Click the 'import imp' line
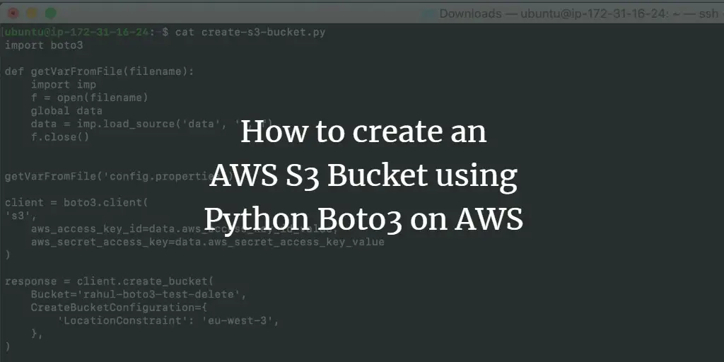The width and height of the screenshot is (724, 362). coord(64,85)
